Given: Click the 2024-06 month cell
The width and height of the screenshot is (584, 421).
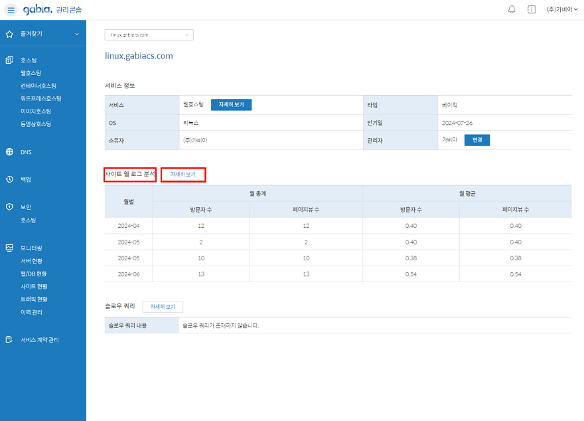Looking at the screenshot, I should pyautogui.click(x=129, y=274).
